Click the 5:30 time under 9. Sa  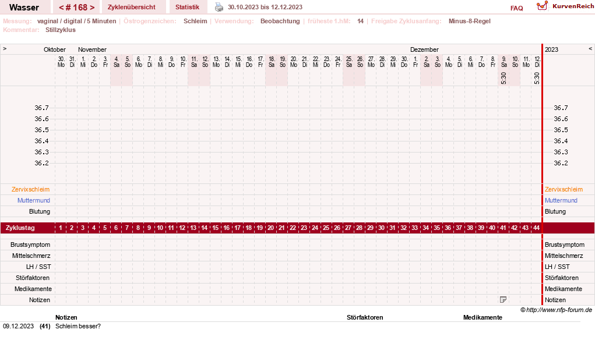(x=504, y=78)
